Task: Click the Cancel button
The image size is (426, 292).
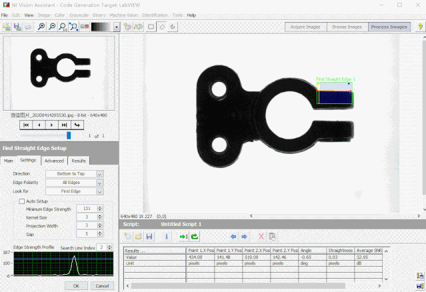Action: (x=102, y=286)
